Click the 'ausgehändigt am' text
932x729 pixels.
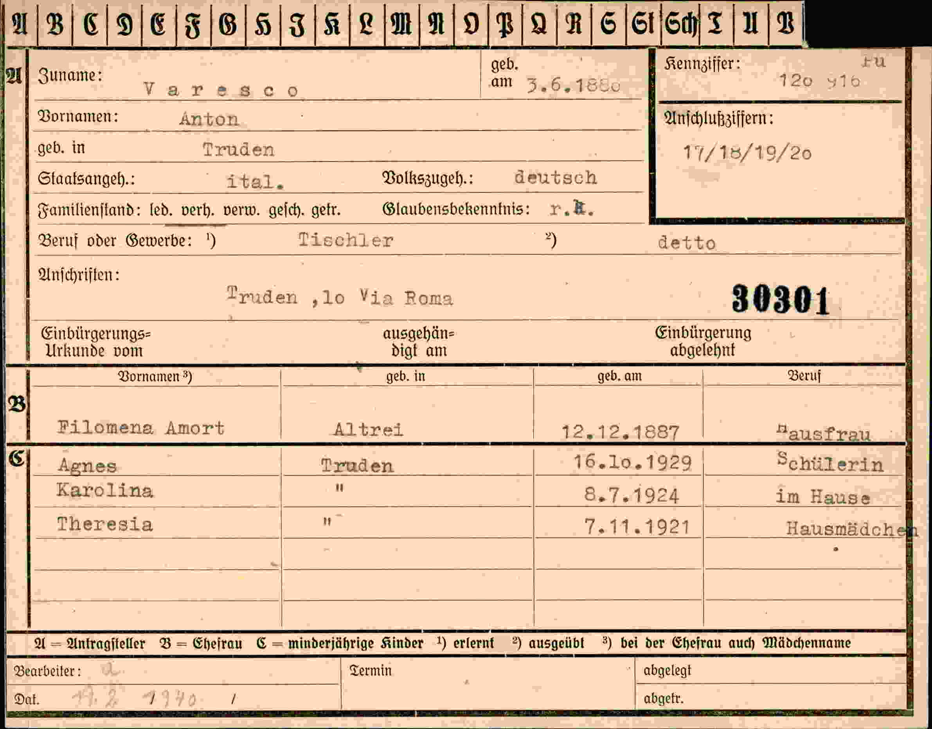click(419, 342)
